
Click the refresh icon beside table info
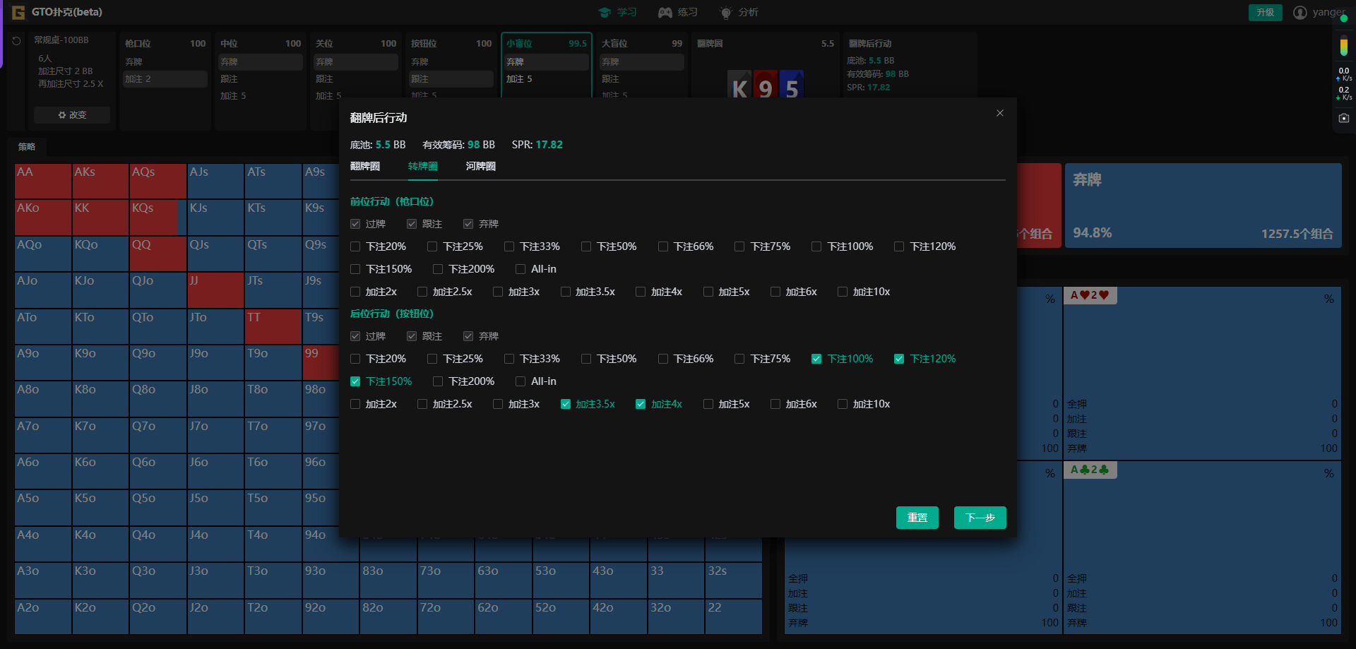click(x=16, y=41)
